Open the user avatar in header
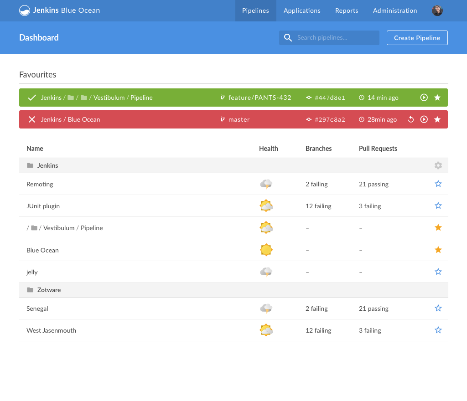 pyautogui.click(x=437, y=10)
